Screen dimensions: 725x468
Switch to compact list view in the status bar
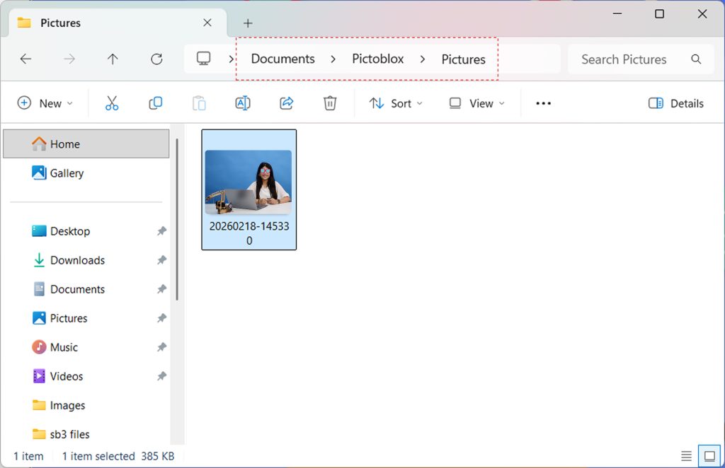pos(685,455)
